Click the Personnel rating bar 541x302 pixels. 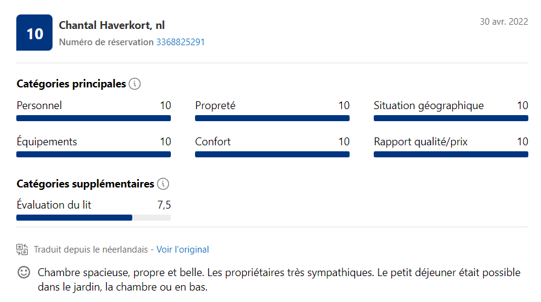pyautogui.click(x=94, y=118)
